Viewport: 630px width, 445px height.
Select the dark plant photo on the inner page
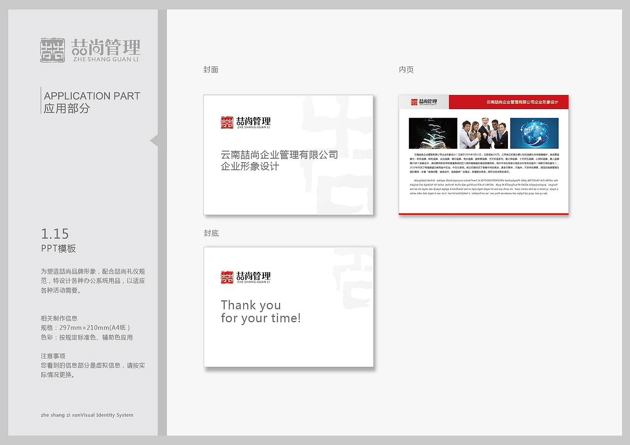[433, 133]
